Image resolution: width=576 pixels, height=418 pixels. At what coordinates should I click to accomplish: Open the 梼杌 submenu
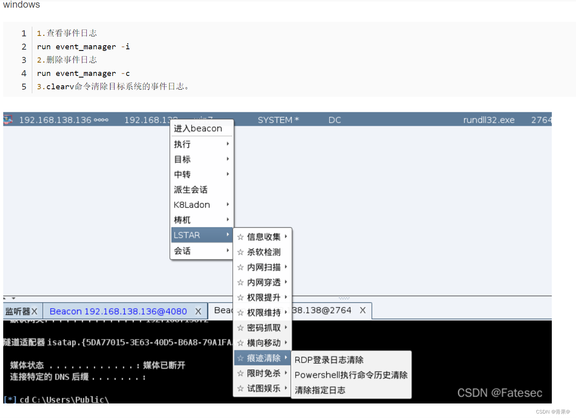[202, 220]
